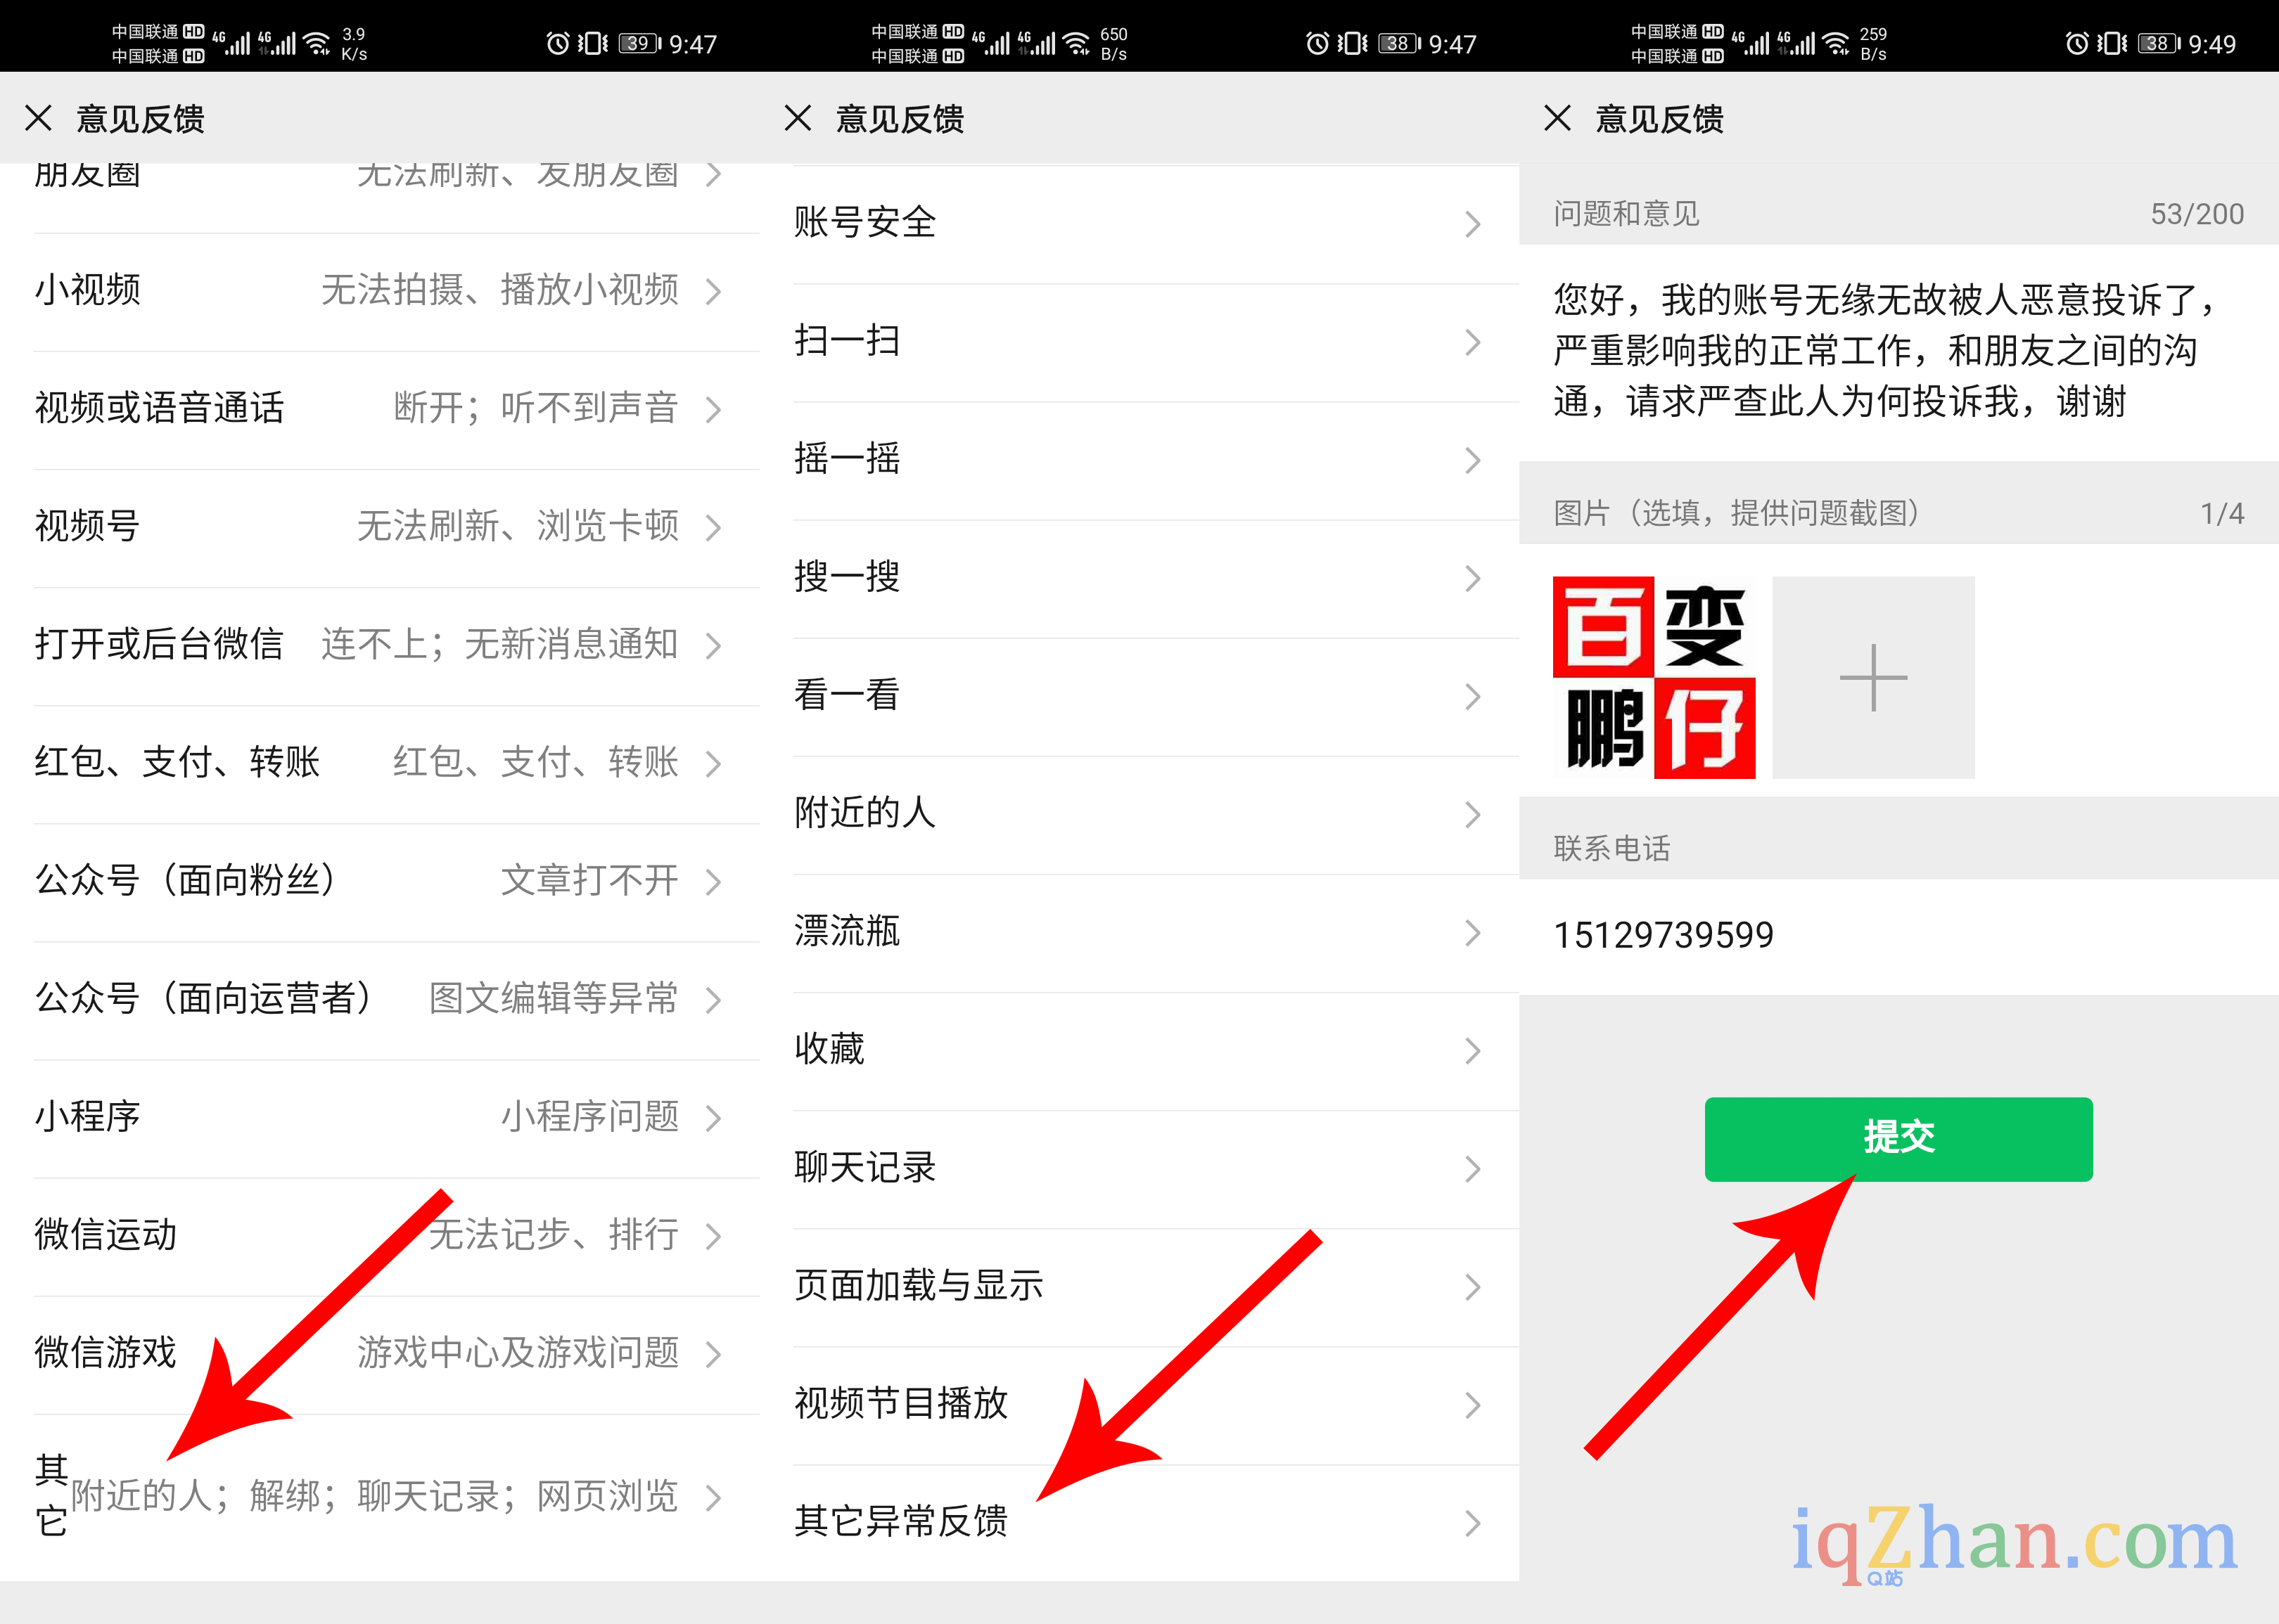
Task: Tap the 1/4 image counter
Action: (2222, 514)
